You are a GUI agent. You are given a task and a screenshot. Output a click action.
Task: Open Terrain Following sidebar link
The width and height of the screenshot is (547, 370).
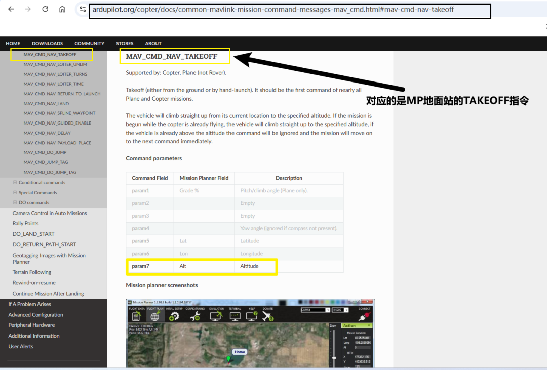tap(32, 272)
